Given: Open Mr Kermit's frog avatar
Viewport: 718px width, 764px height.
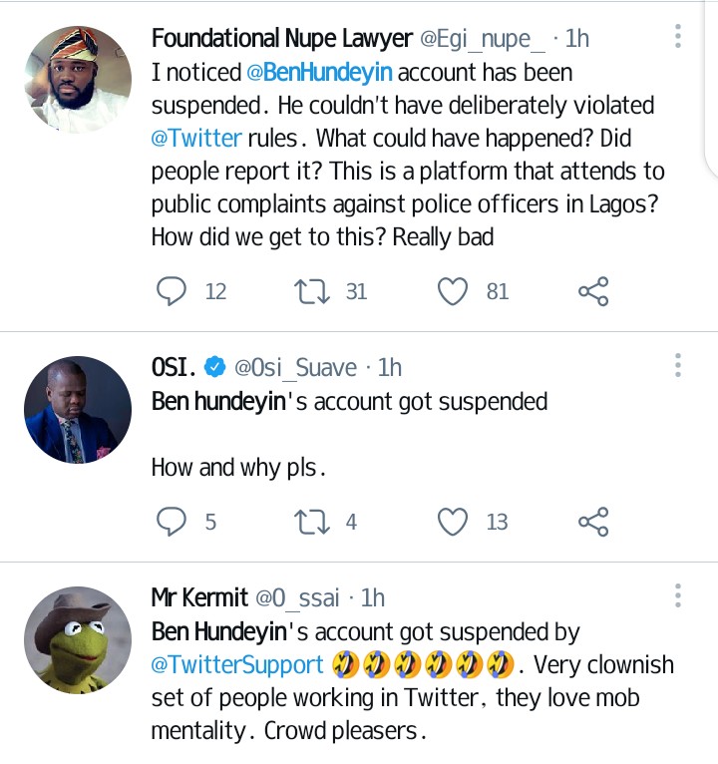Looking at the screenshot, I should (78, 638).
